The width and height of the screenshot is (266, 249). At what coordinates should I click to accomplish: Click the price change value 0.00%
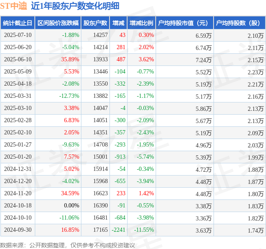72,205
